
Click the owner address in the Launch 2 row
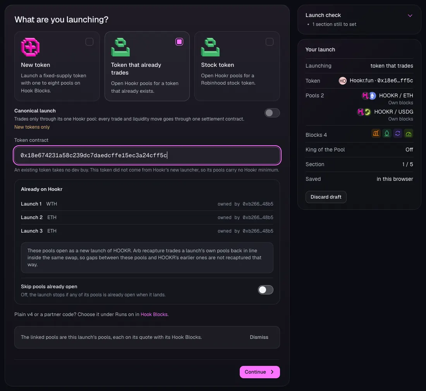[x=258, y=218]
